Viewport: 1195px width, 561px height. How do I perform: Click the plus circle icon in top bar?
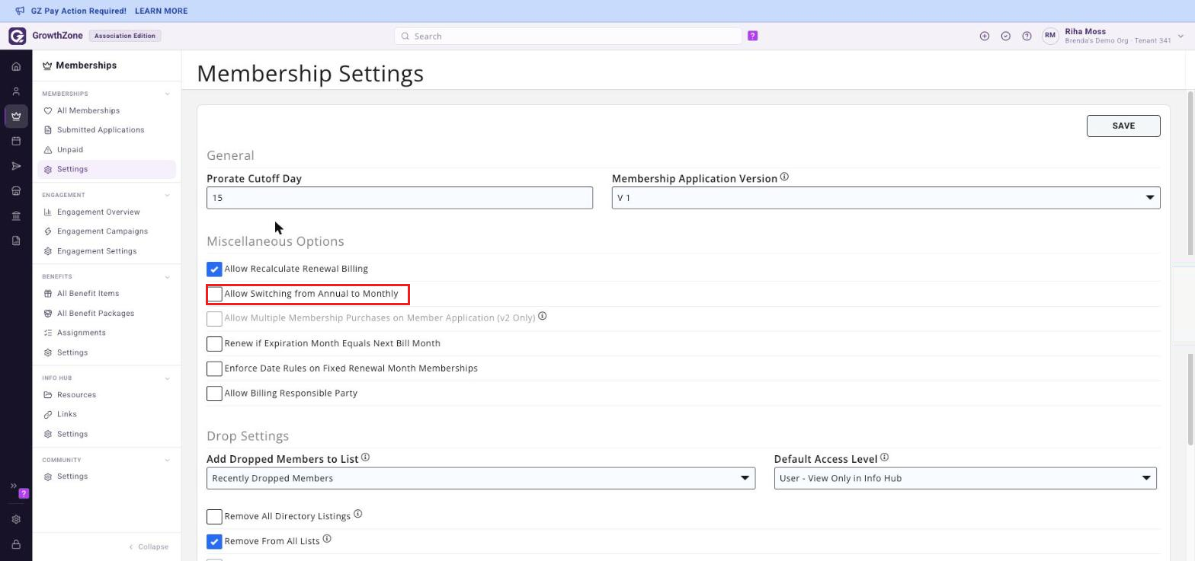tap(985, 36)
